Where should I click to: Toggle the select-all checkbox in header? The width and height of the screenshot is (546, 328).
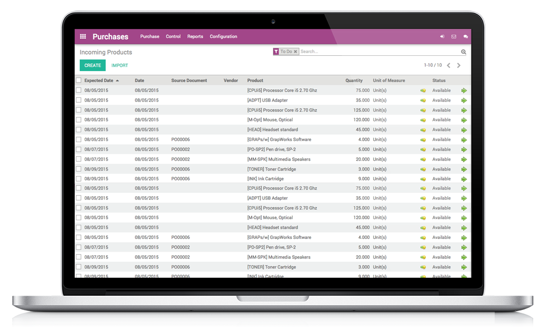click(79, 80)
